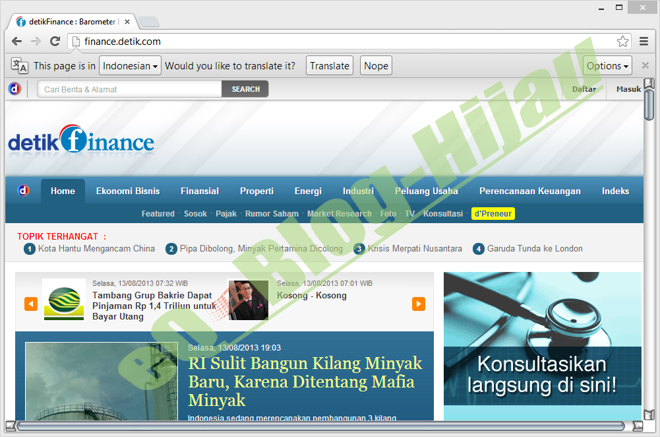
Task: Click the Pajak submenu link
Action: (226, 214)
